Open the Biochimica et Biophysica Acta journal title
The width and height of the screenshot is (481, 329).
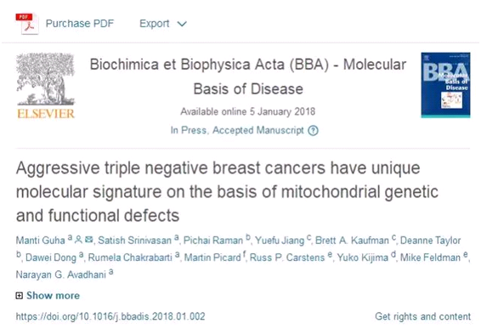coord(248,77)
